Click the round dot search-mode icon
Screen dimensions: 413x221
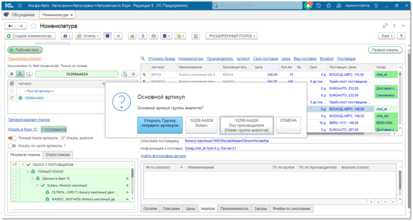(x=12, y=74)
